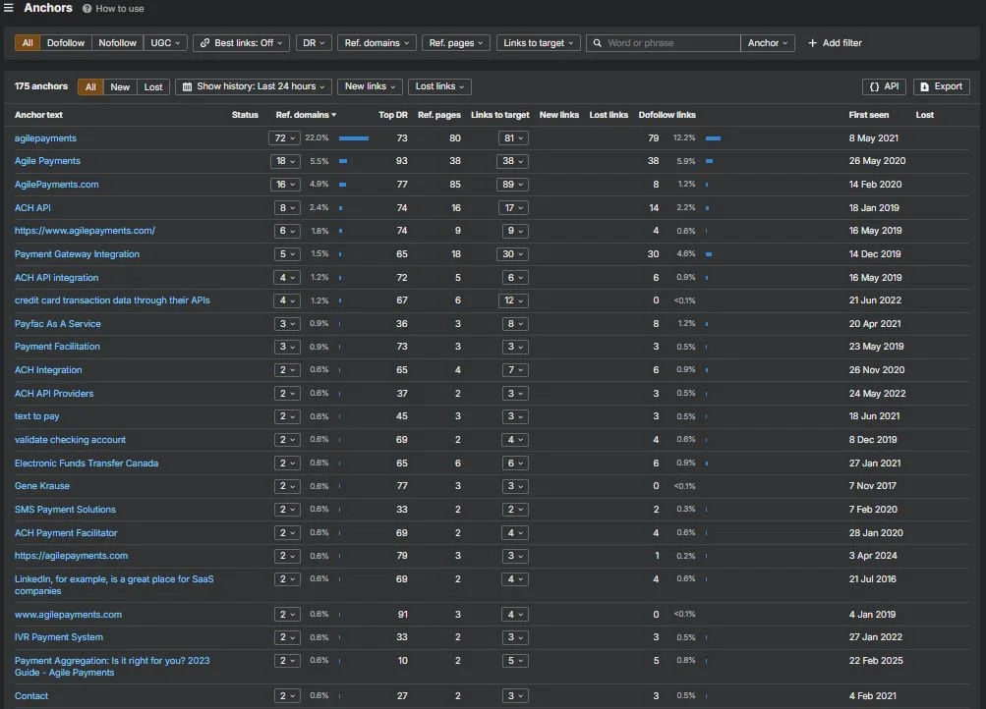Sort by Ref. domains column header
The height and width of the screenshot is (709, 986).
(x=306, y=115)
